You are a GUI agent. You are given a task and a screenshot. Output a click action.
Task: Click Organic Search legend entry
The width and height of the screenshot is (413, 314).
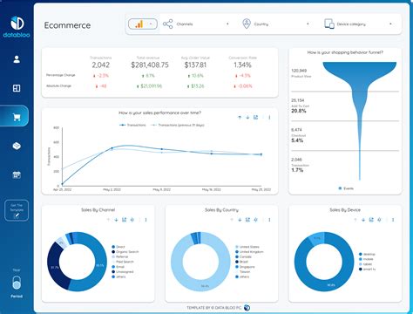tap(125, 252)
